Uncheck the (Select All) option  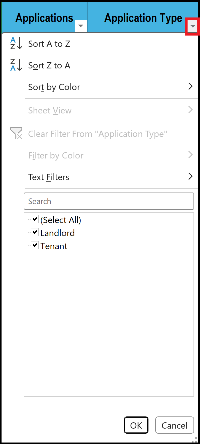click(x=35, y=219)
